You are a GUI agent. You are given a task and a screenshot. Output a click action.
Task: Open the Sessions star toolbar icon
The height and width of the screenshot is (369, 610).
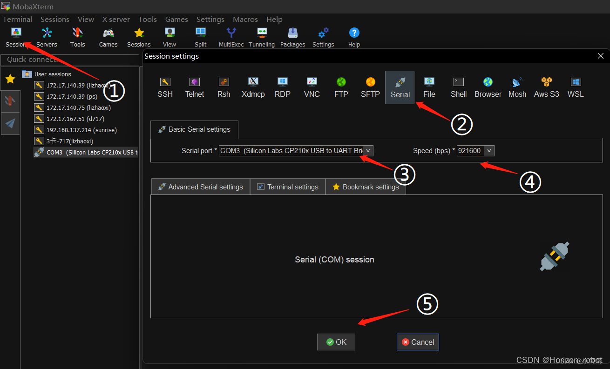pyautogui.click(x=139, y=37)
